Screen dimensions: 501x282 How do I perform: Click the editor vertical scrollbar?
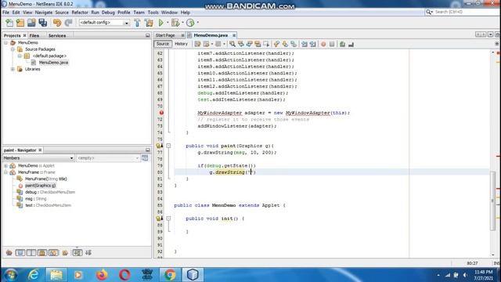point(492,201)
